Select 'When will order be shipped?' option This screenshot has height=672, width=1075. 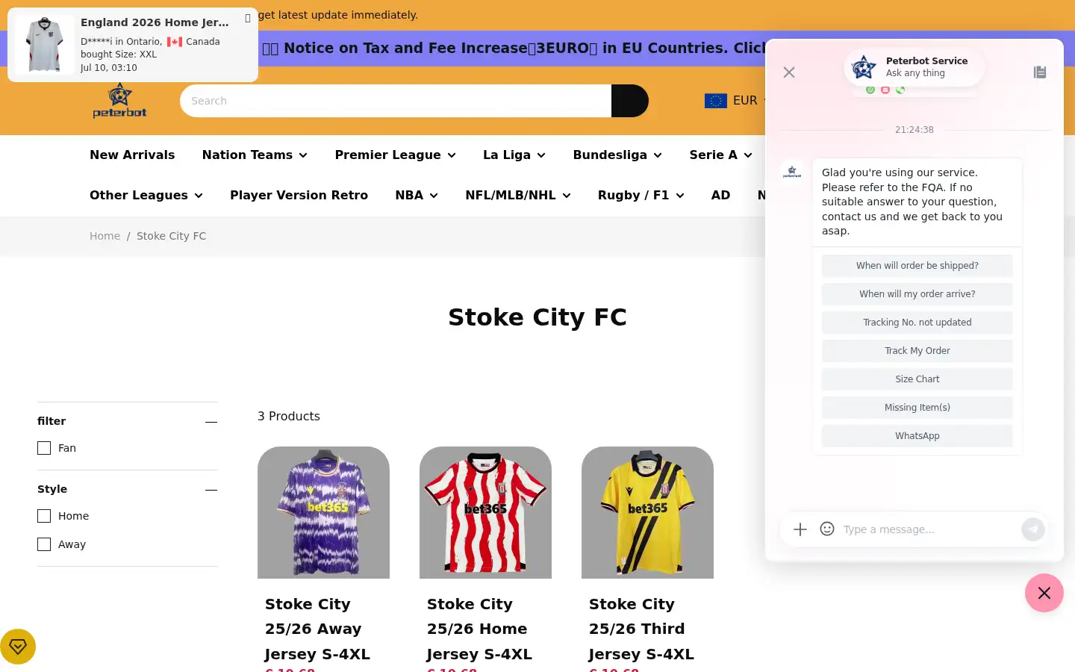pyautogui.click(x=917, y=266)
